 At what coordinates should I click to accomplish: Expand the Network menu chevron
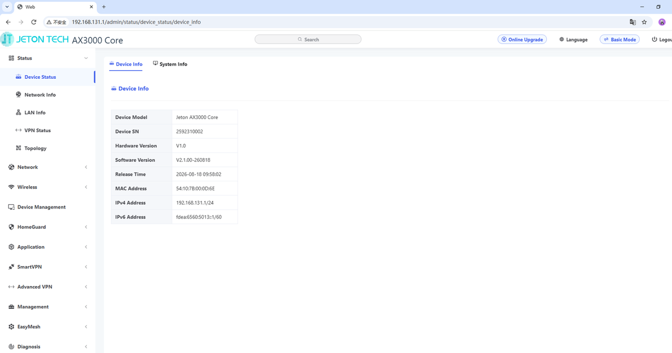(x=86, y=167)
